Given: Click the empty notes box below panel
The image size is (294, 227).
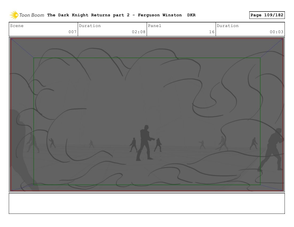Looking at the screenshot, I should [147, 203].
